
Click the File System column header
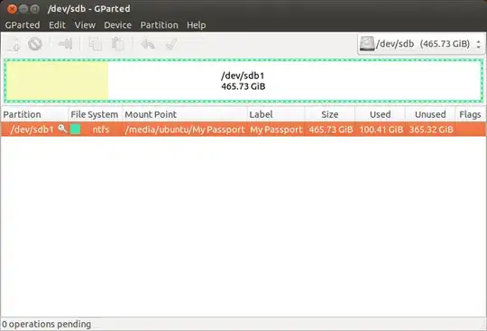(x=95, y=114)
